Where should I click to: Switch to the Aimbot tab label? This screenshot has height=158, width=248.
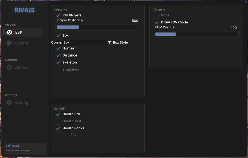coord(23,67)
